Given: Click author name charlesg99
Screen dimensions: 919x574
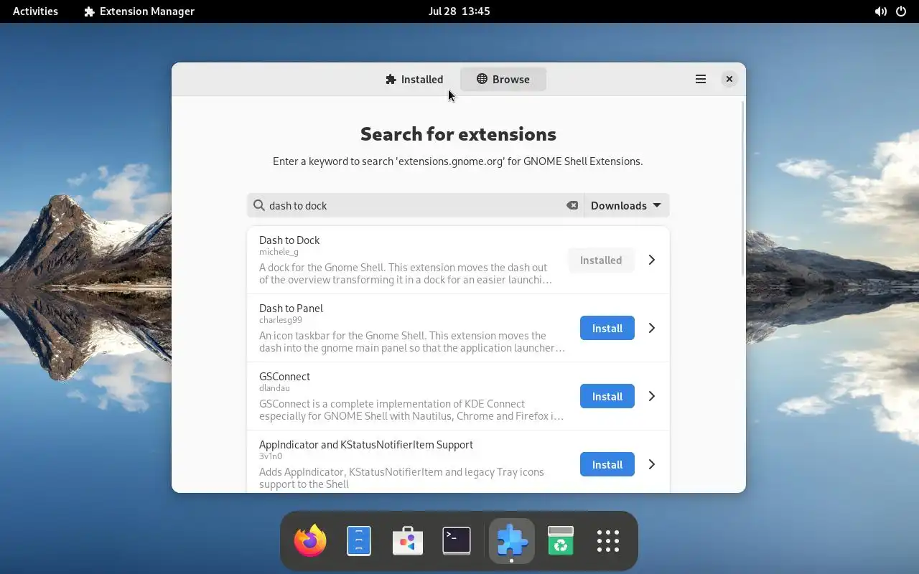Looking at the screenshot, I should pos(281,320).
